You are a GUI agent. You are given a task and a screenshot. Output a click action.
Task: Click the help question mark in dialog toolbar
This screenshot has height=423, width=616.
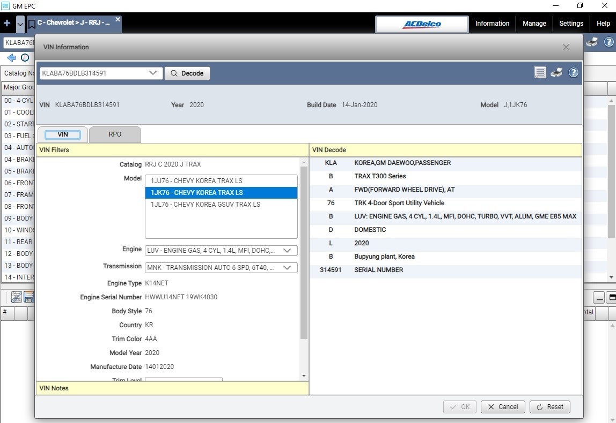click(574, 72)
